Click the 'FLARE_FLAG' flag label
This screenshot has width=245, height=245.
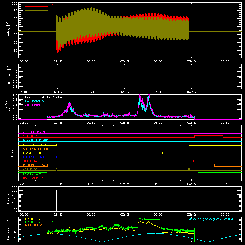click(x=32, y=153)
